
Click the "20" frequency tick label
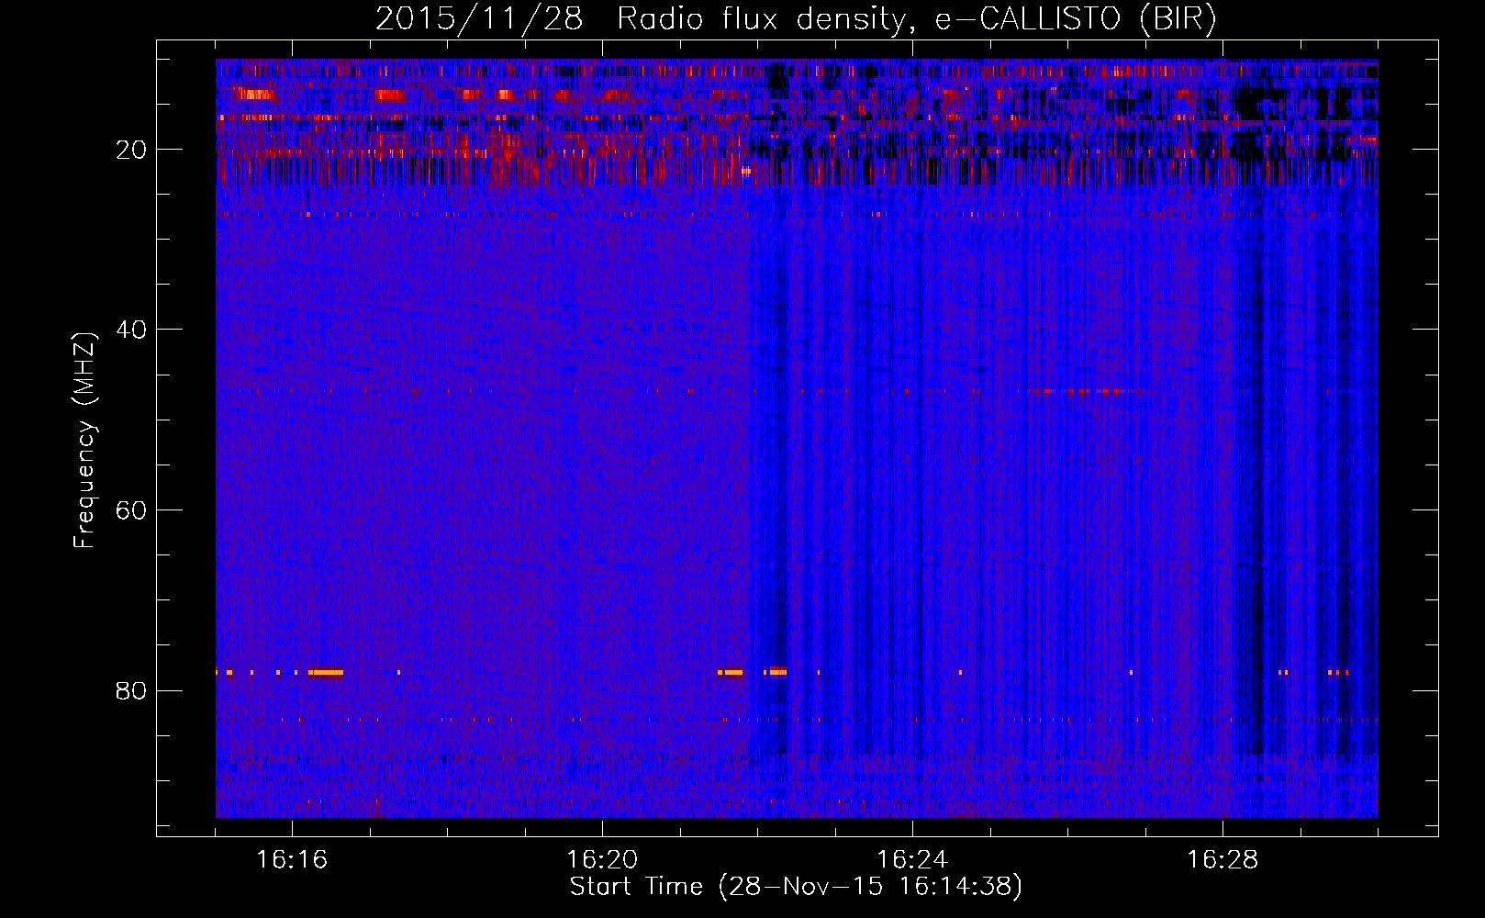[x=131, y=150]
